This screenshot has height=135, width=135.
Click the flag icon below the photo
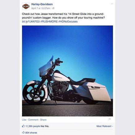click(110, 119)
